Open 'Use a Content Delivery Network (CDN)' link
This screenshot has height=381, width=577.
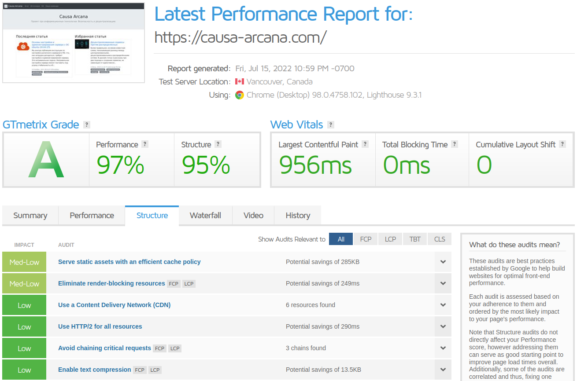pyautogui.click(x=115, y=305)
